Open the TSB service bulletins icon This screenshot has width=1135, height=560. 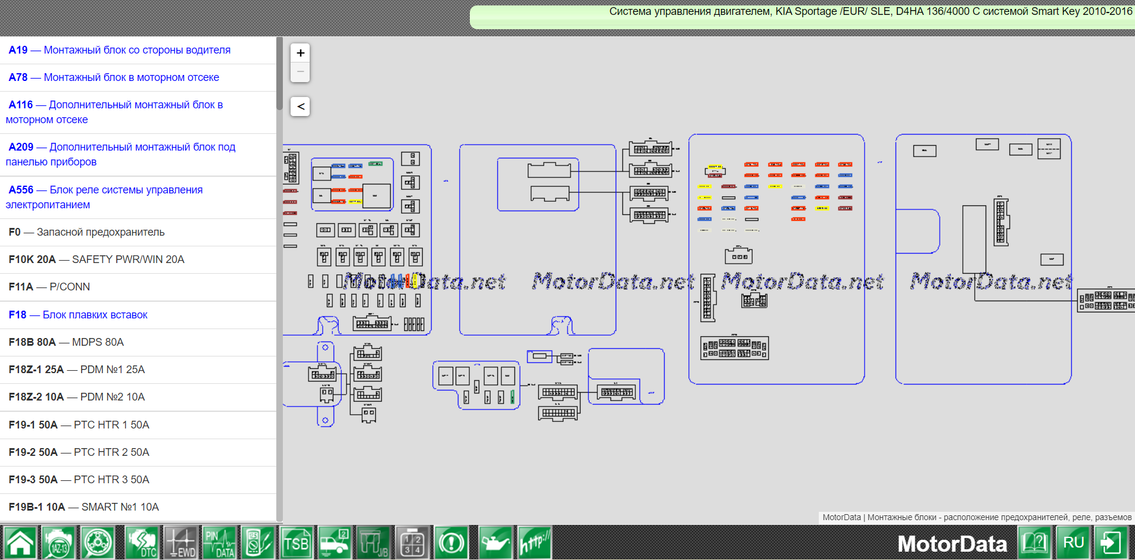[296, 543]
